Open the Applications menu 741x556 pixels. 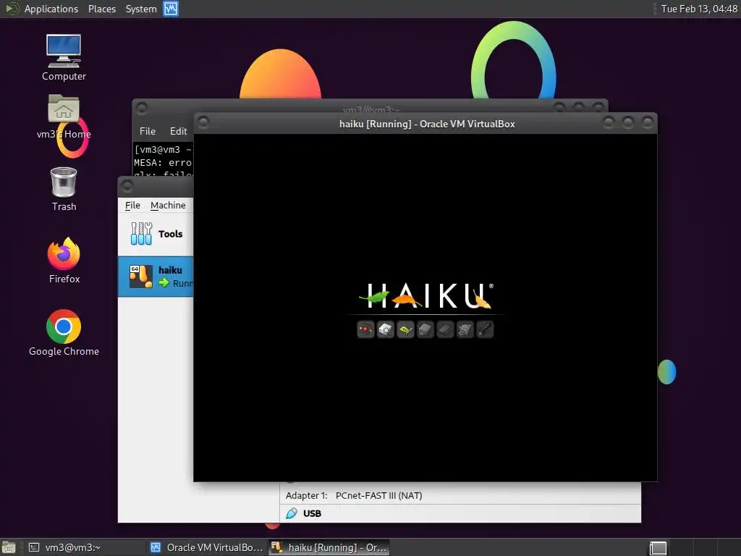point(51,9)
